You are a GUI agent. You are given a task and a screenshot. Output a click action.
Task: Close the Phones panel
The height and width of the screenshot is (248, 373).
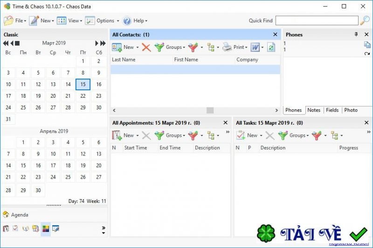point(366,34)
